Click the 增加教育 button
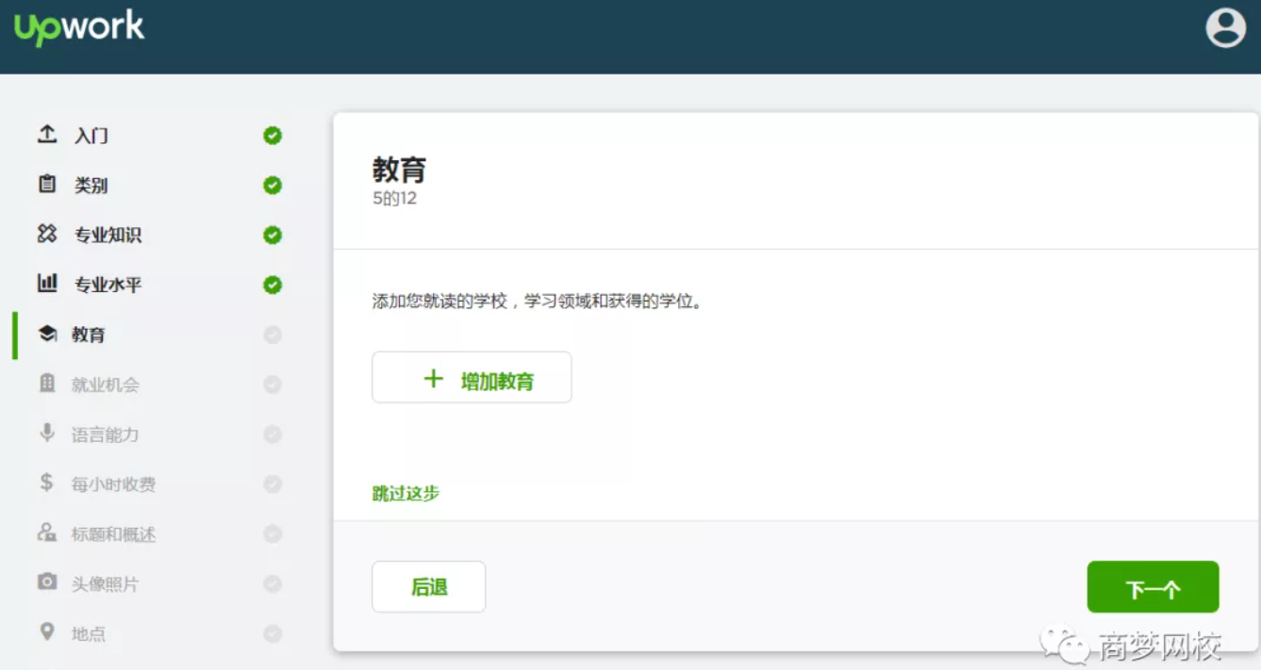This screenshot has width=1261, height=670. (472, 377)
